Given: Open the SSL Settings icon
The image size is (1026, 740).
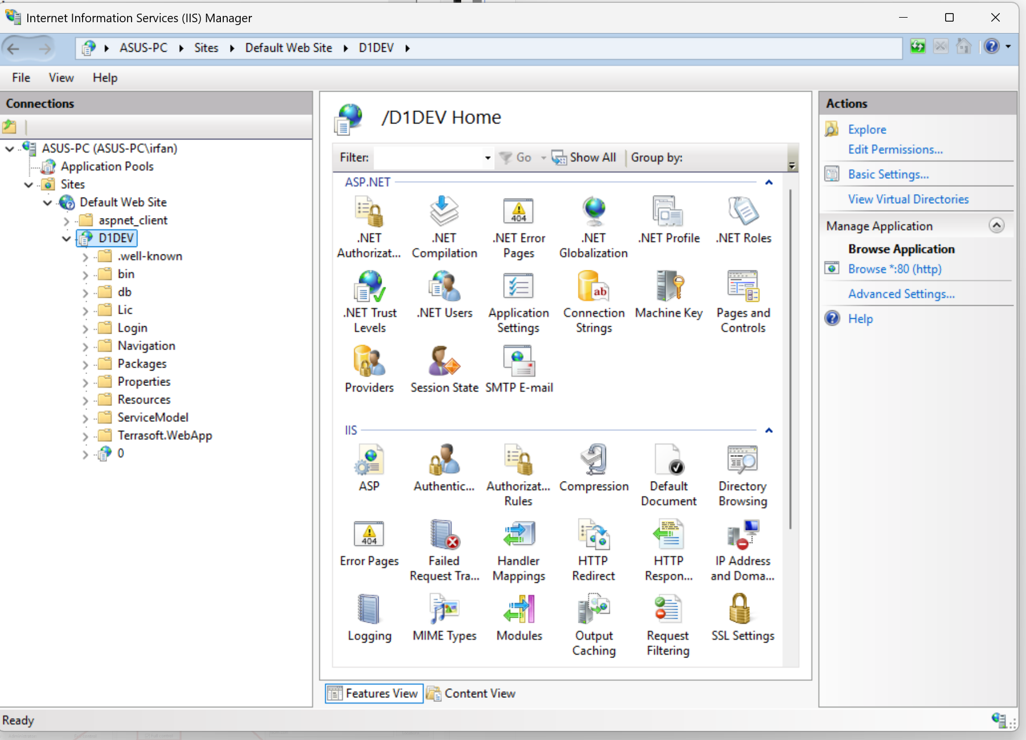Looking at the screenshot, I should point(742,610).
